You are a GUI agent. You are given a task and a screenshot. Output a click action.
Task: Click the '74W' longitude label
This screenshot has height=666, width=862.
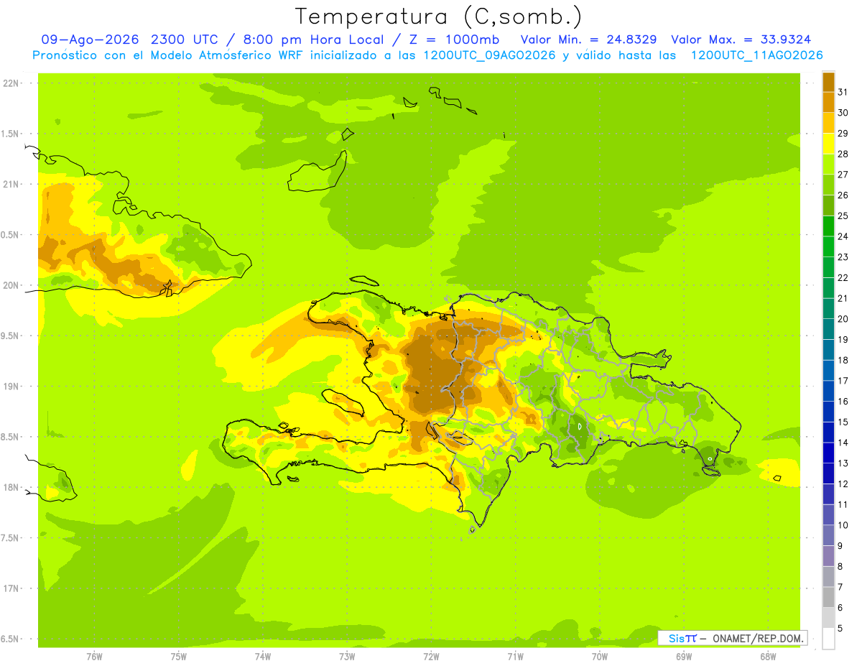263,657
